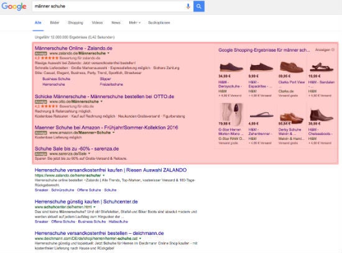Image resolution: width=342 pixels, height=253 pixels.
Task: Open H&M - Espadrilles product link
Action: pos(260,84)
